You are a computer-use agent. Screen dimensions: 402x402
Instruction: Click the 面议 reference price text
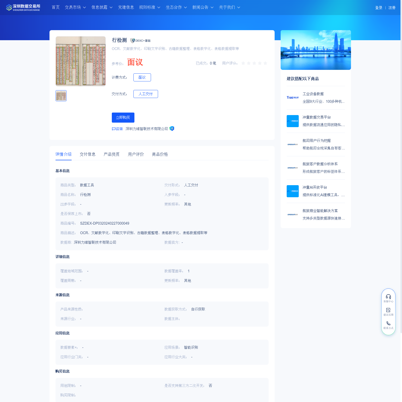click(x=135, y=62)
